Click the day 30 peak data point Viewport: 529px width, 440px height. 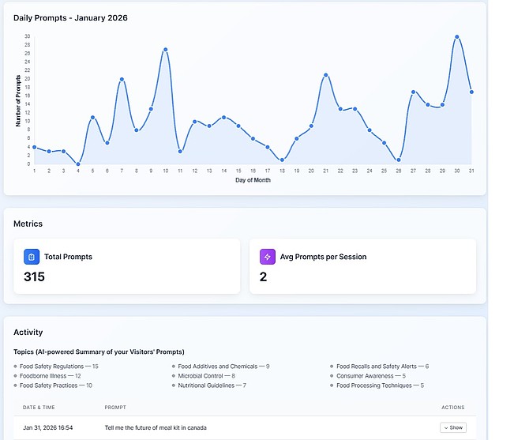pos(456,36)
